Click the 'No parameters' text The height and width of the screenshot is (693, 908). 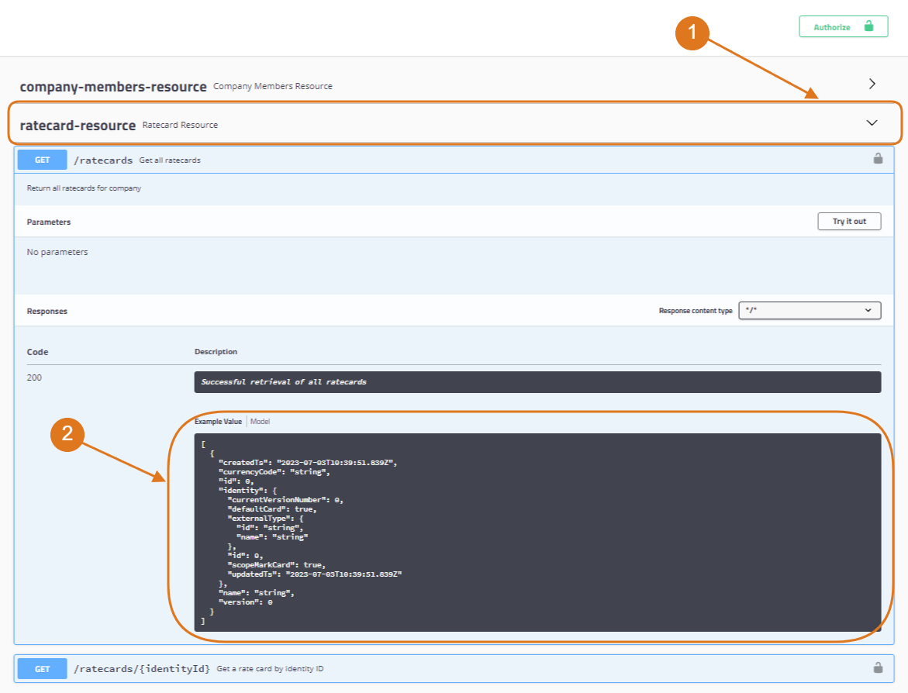pos(57,252)
